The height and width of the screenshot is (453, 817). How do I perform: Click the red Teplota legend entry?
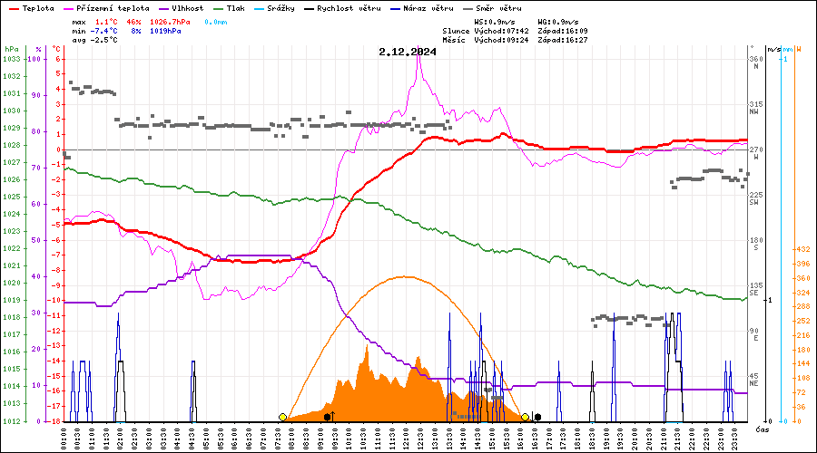point(32,7)
